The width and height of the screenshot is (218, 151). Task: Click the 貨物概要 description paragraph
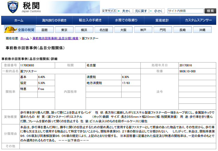click(x=117, y=117)
